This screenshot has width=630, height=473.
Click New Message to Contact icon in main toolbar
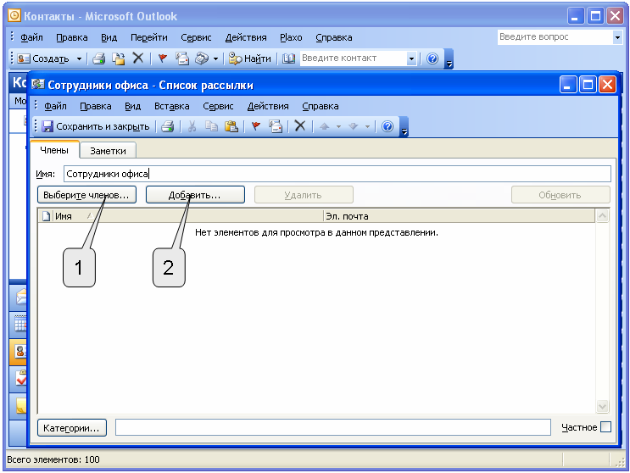(182, 58)
